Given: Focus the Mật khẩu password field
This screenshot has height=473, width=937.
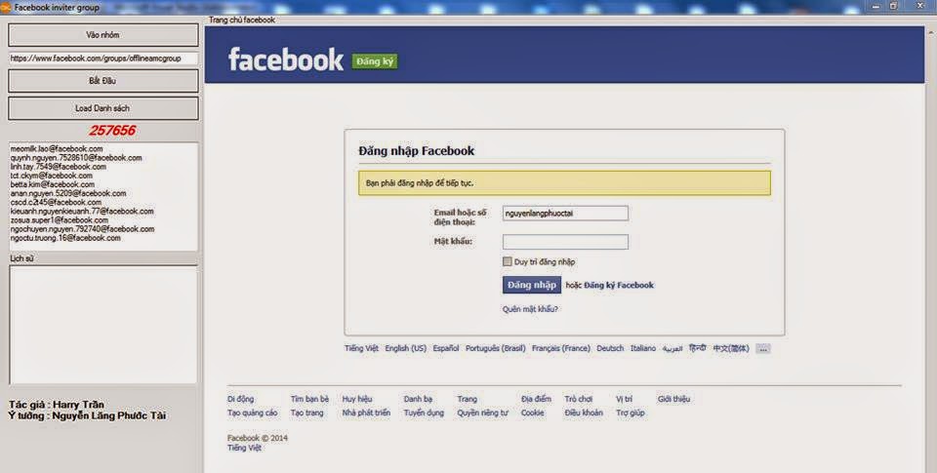Looking at the screenshot, I should pos(565,242).
